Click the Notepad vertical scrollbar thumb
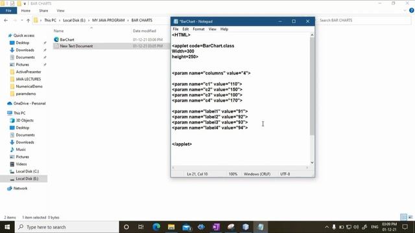Image resolution: width=415 pixels, height=233 pixels. click(x=312, y=86)
